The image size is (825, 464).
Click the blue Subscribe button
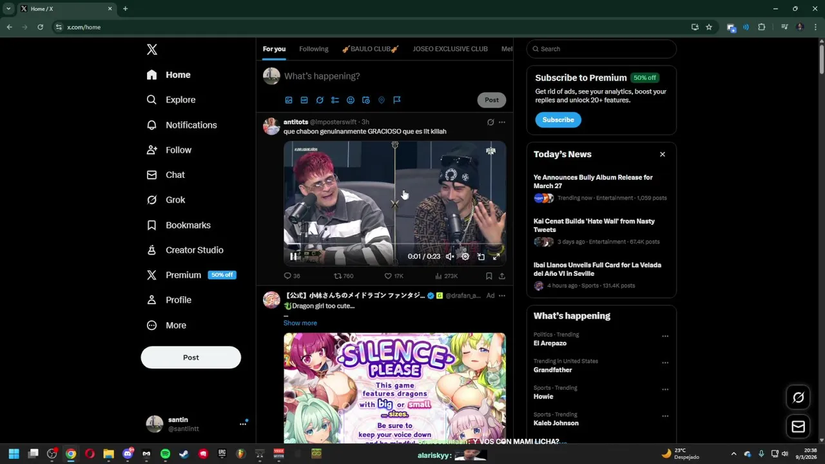coord(558,120)
